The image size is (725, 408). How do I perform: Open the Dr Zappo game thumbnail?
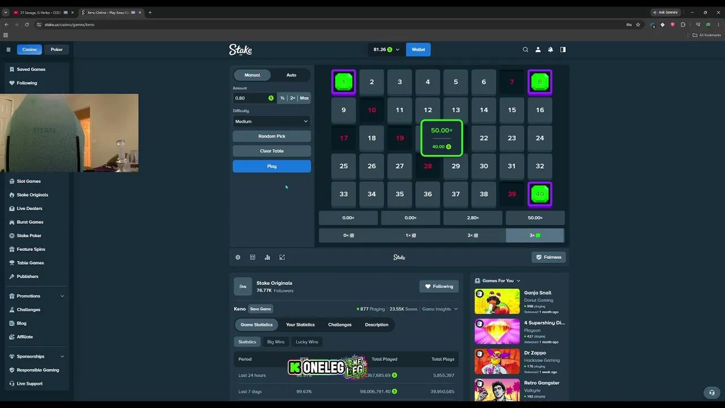click(497, 361)
